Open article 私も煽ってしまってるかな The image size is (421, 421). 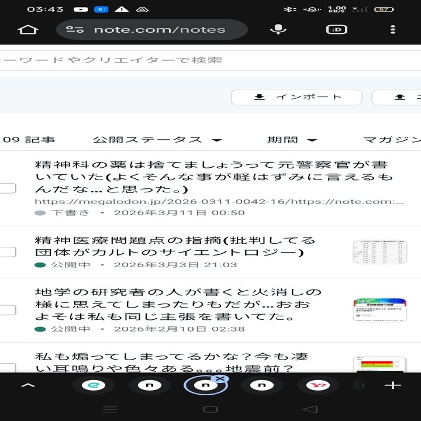pos(171,362)
